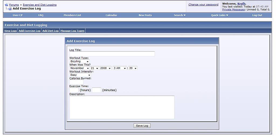The width and height of the screenshot is (276, 137).
Task: Open the Search menu in navbar
Action: 180,15
